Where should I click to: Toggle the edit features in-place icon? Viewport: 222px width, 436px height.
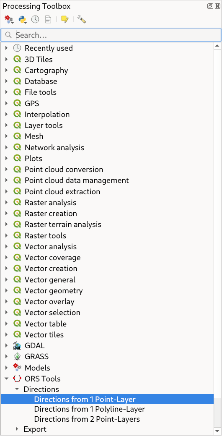tap(65, 19)
